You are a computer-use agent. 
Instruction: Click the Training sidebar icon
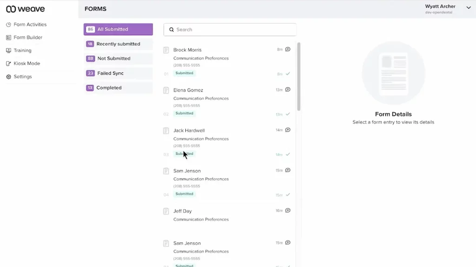[8, 51]
